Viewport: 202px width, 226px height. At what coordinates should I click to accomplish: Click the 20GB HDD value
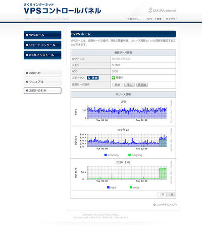[x=115, y=71]
